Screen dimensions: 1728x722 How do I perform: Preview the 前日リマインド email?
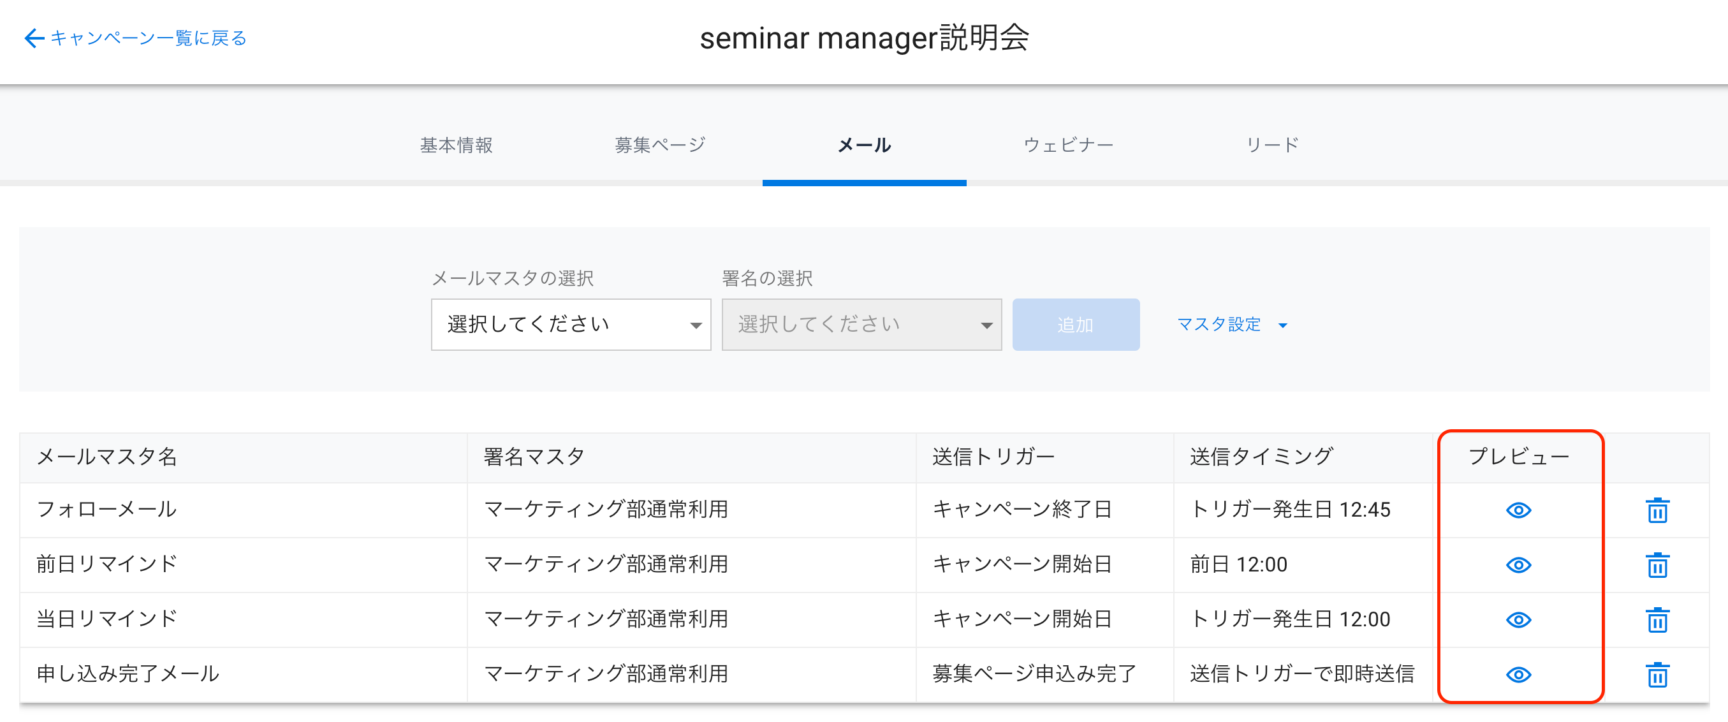coord(1518,565)
